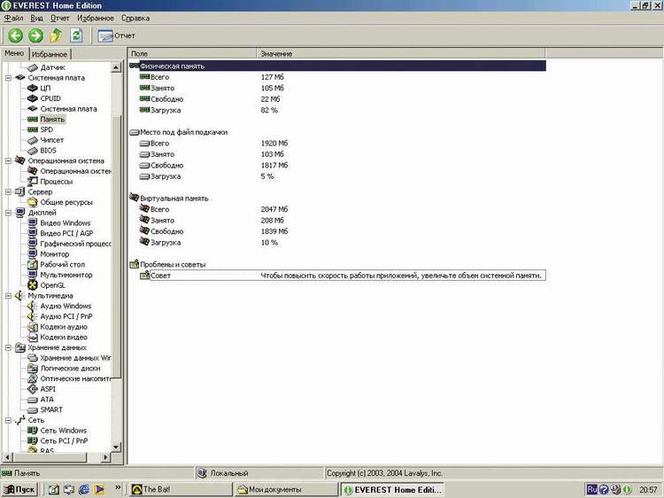Image resolution: width=664 pixels, height=498 pixels.
Task: Open the Отчет report toolbar button
Action: [x=116, y=36]
